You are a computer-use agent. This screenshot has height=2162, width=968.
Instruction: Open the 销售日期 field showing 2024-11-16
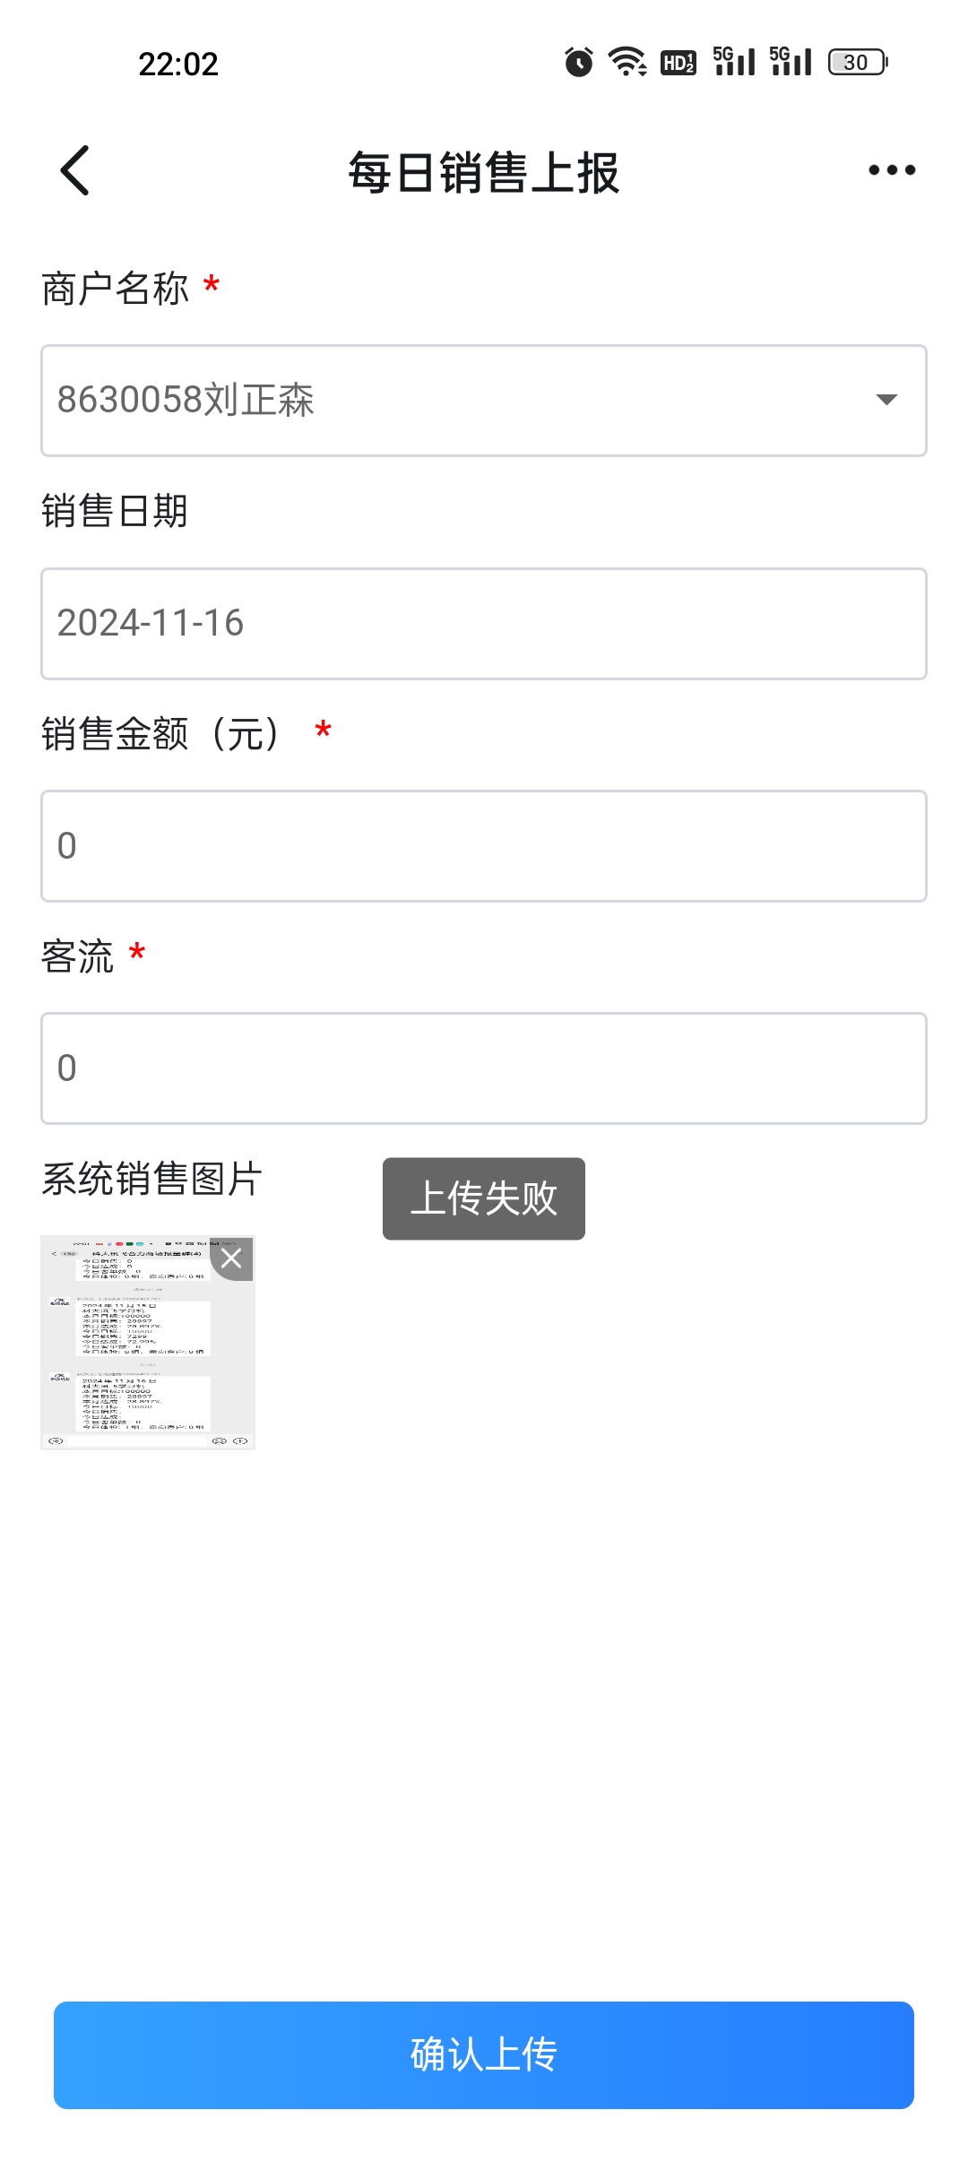pos(484,623)
